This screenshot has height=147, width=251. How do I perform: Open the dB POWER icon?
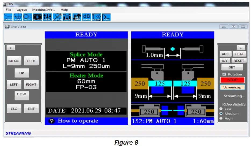coord(87,17)
